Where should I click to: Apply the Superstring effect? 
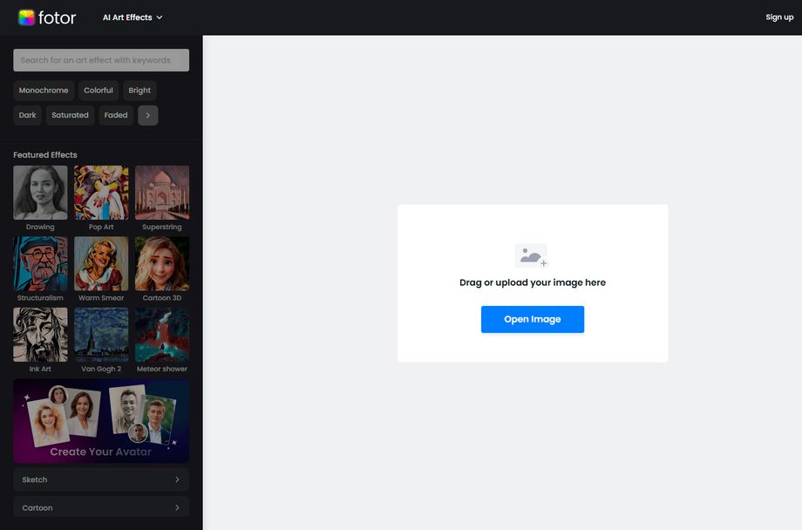point(161,190)
